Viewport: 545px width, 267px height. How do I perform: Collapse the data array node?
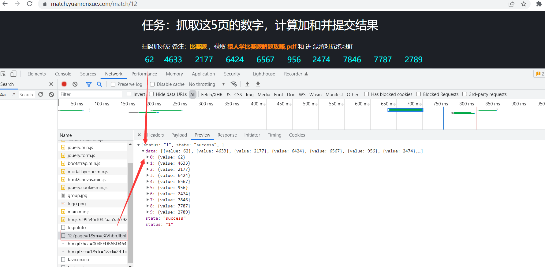[x=143, y=151]
